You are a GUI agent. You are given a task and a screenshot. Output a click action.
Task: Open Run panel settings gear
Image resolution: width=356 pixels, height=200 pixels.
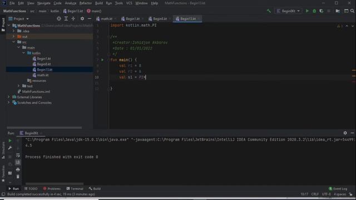[x=345, y=133]
